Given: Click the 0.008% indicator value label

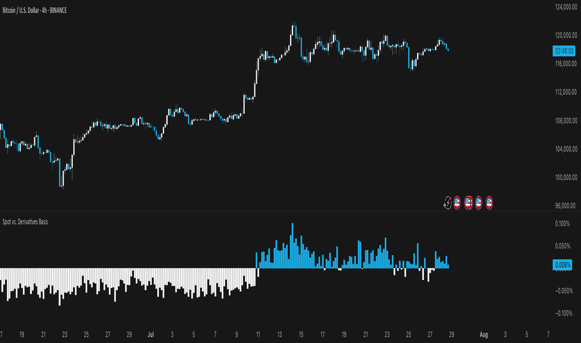Looking at the screenshot, I should tap(562, 265).
